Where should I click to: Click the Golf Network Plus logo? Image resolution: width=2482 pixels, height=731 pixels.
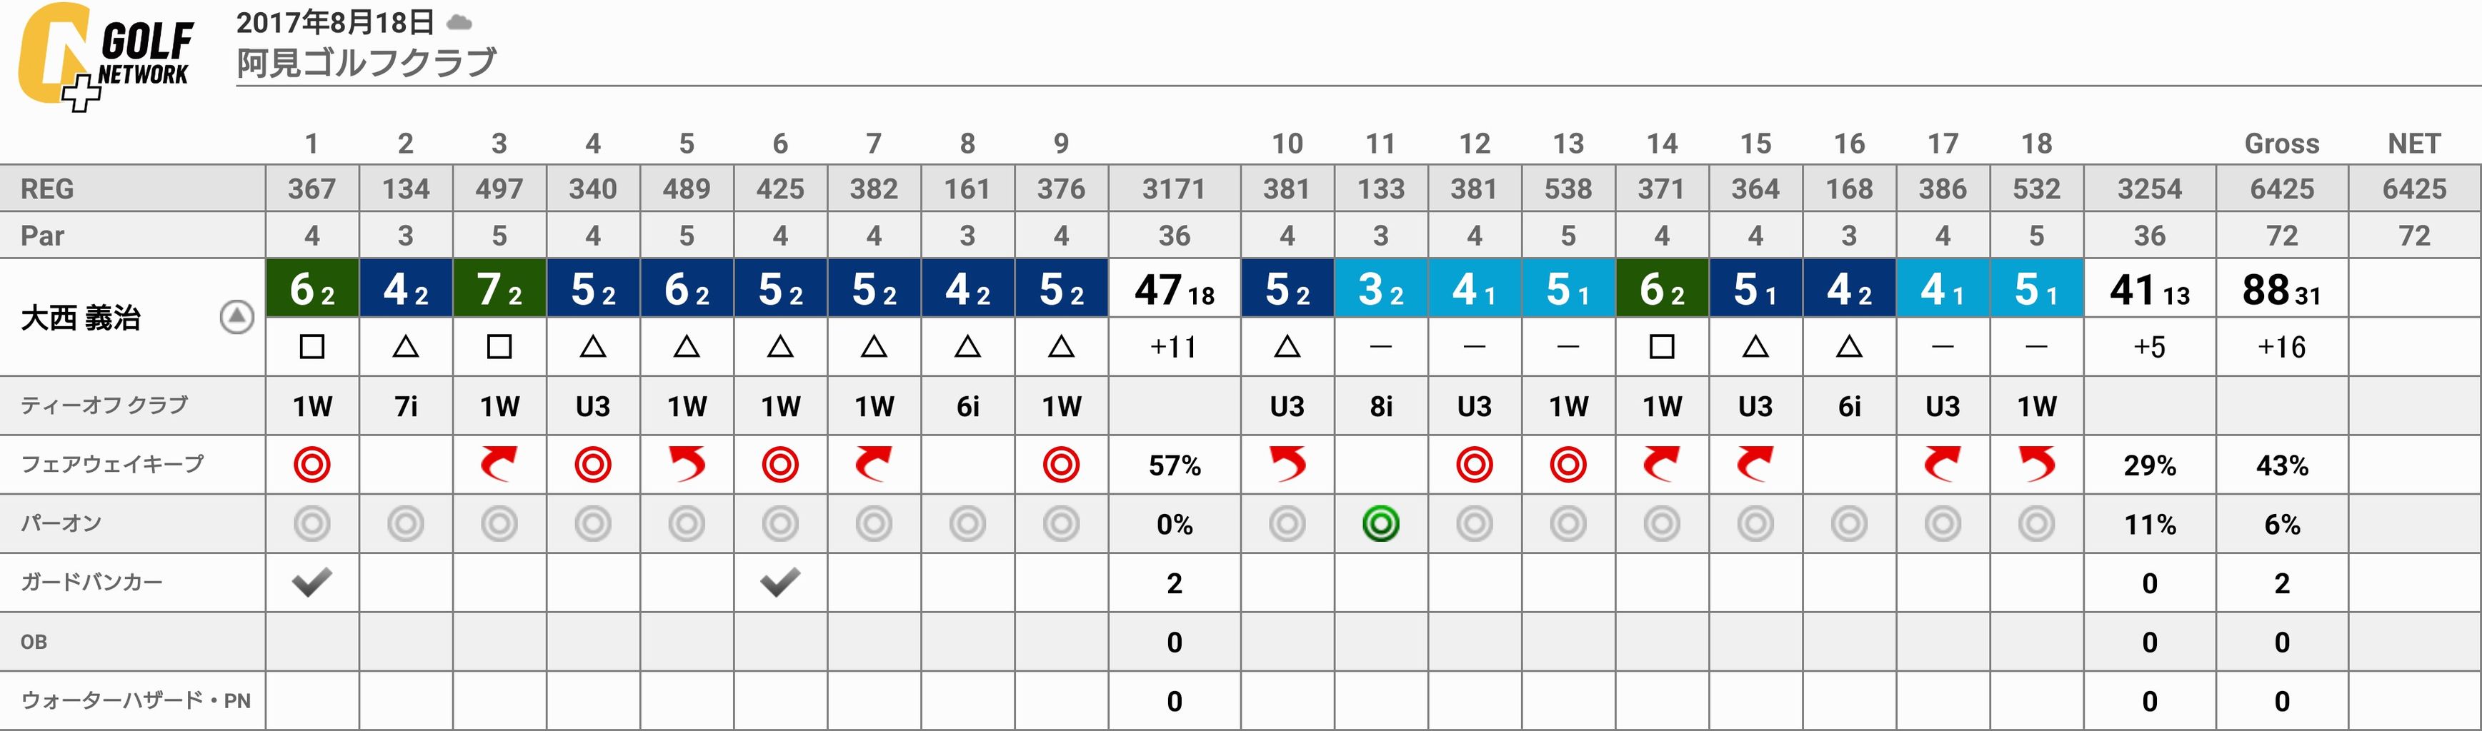tap(106, 57)
